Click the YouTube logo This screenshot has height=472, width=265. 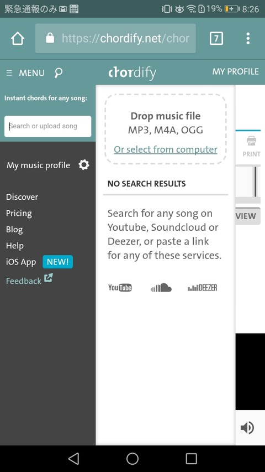(120, 288)
